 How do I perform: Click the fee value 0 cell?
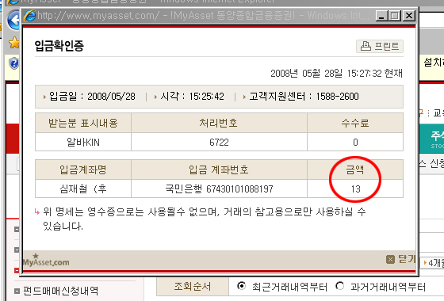tap(355, 142)
